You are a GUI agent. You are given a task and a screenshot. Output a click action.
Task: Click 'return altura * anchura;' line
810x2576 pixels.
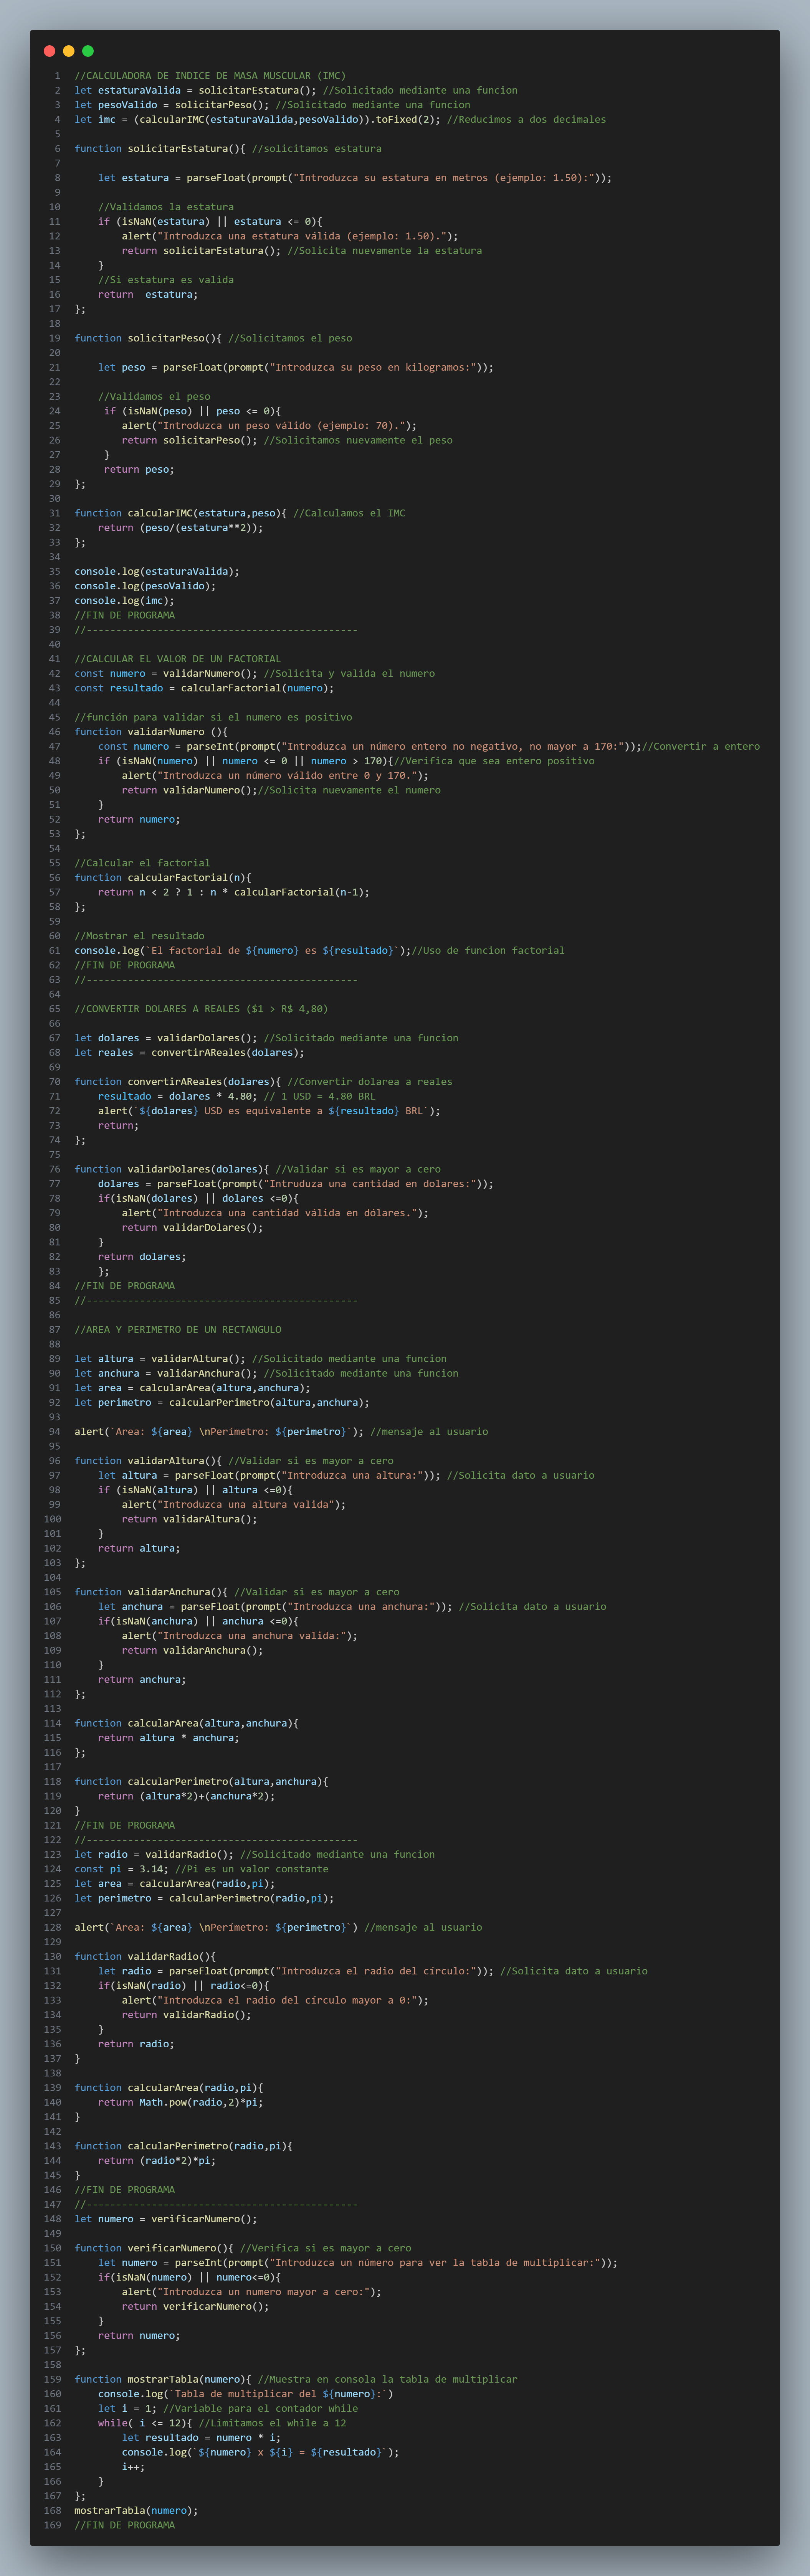(169, 1738)
